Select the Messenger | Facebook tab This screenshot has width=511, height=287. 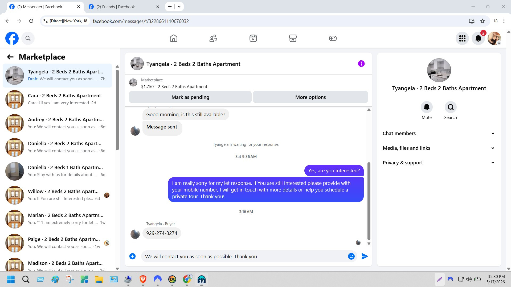[x=45, y=7]
